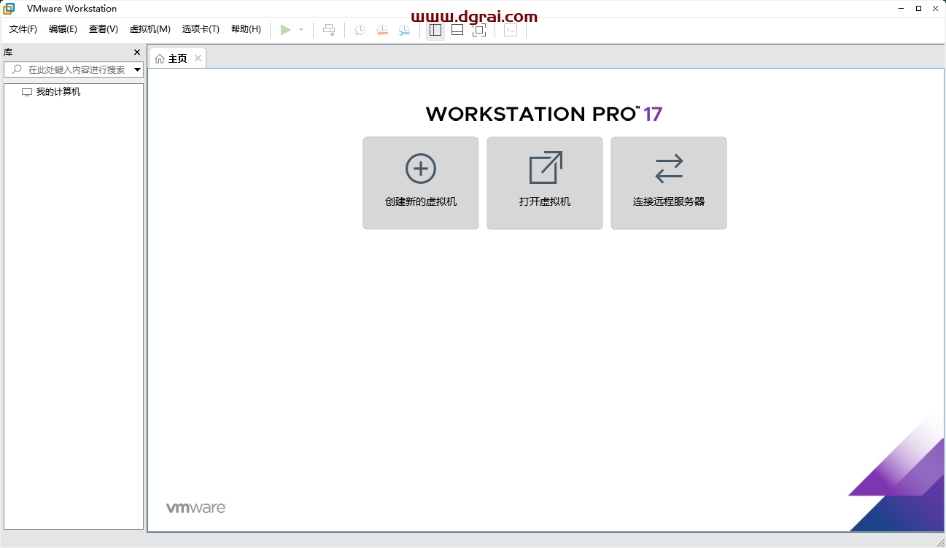Expand the library search dropdown arrow

[x=137, y=70]
